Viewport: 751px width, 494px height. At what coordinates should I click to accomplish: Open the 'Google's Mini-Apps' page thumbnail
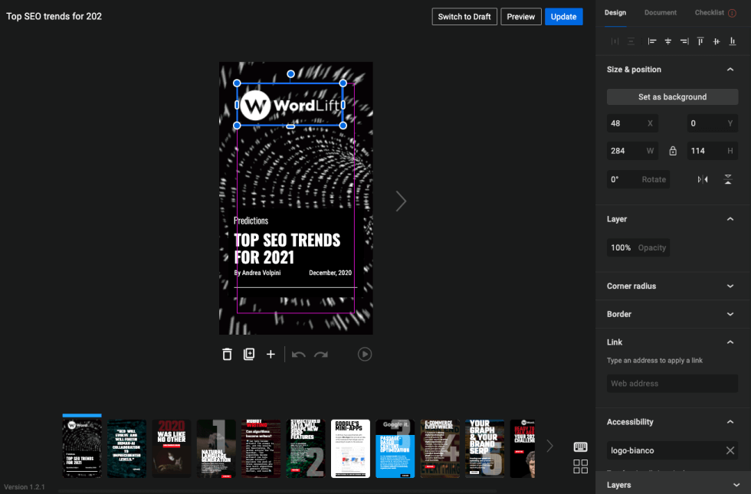click(351, 449)
